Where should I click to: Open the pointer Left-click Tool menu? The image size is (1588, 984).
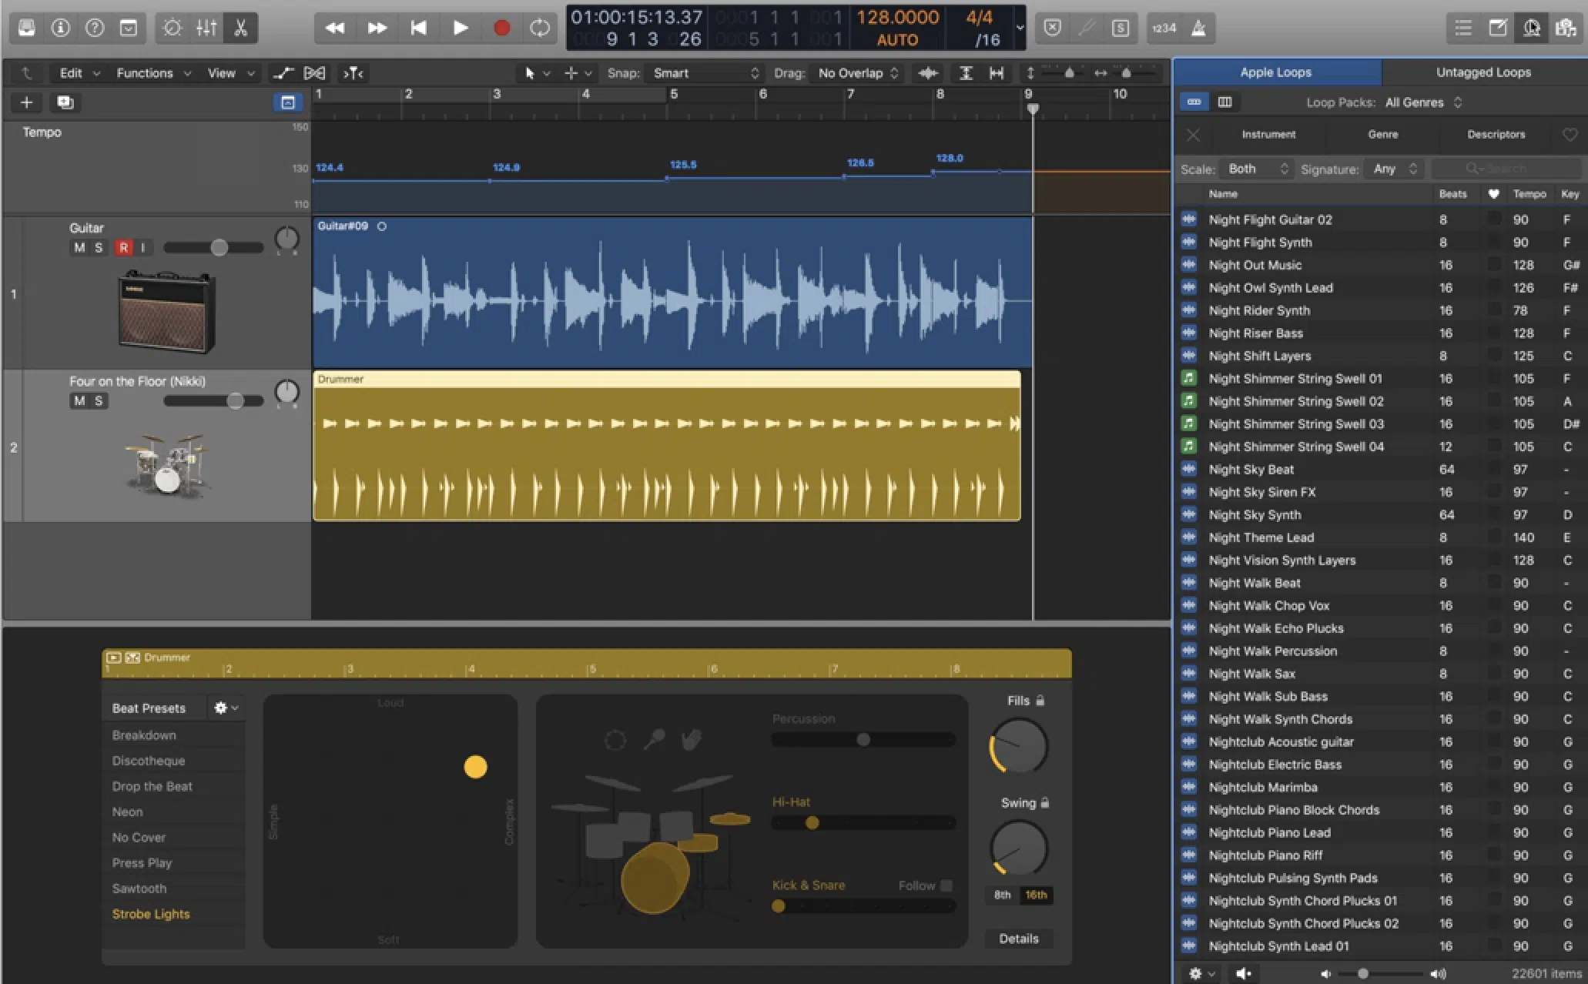pos(536,73)
